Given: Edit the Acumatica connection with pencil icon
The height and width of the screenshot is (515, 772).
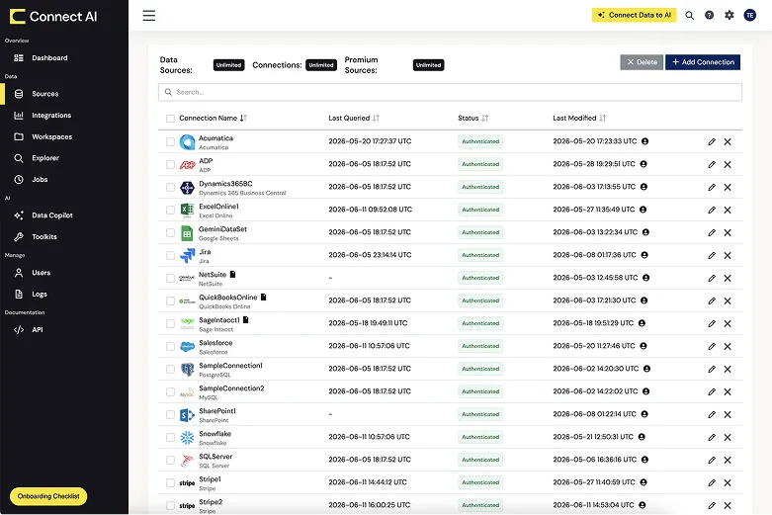Looking at the screenshot, I should point(712,141).
